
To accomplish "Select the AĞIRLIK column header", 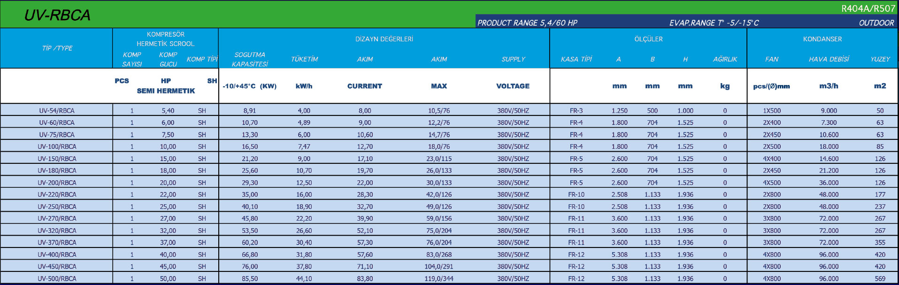I will tap(725, 59).
